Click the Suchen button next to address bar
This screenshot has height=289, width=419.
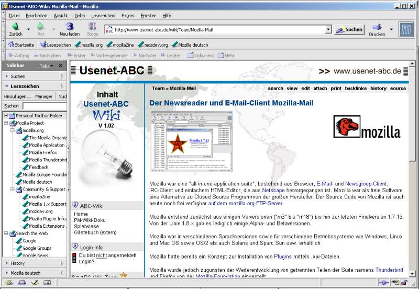tap(349, 30)
